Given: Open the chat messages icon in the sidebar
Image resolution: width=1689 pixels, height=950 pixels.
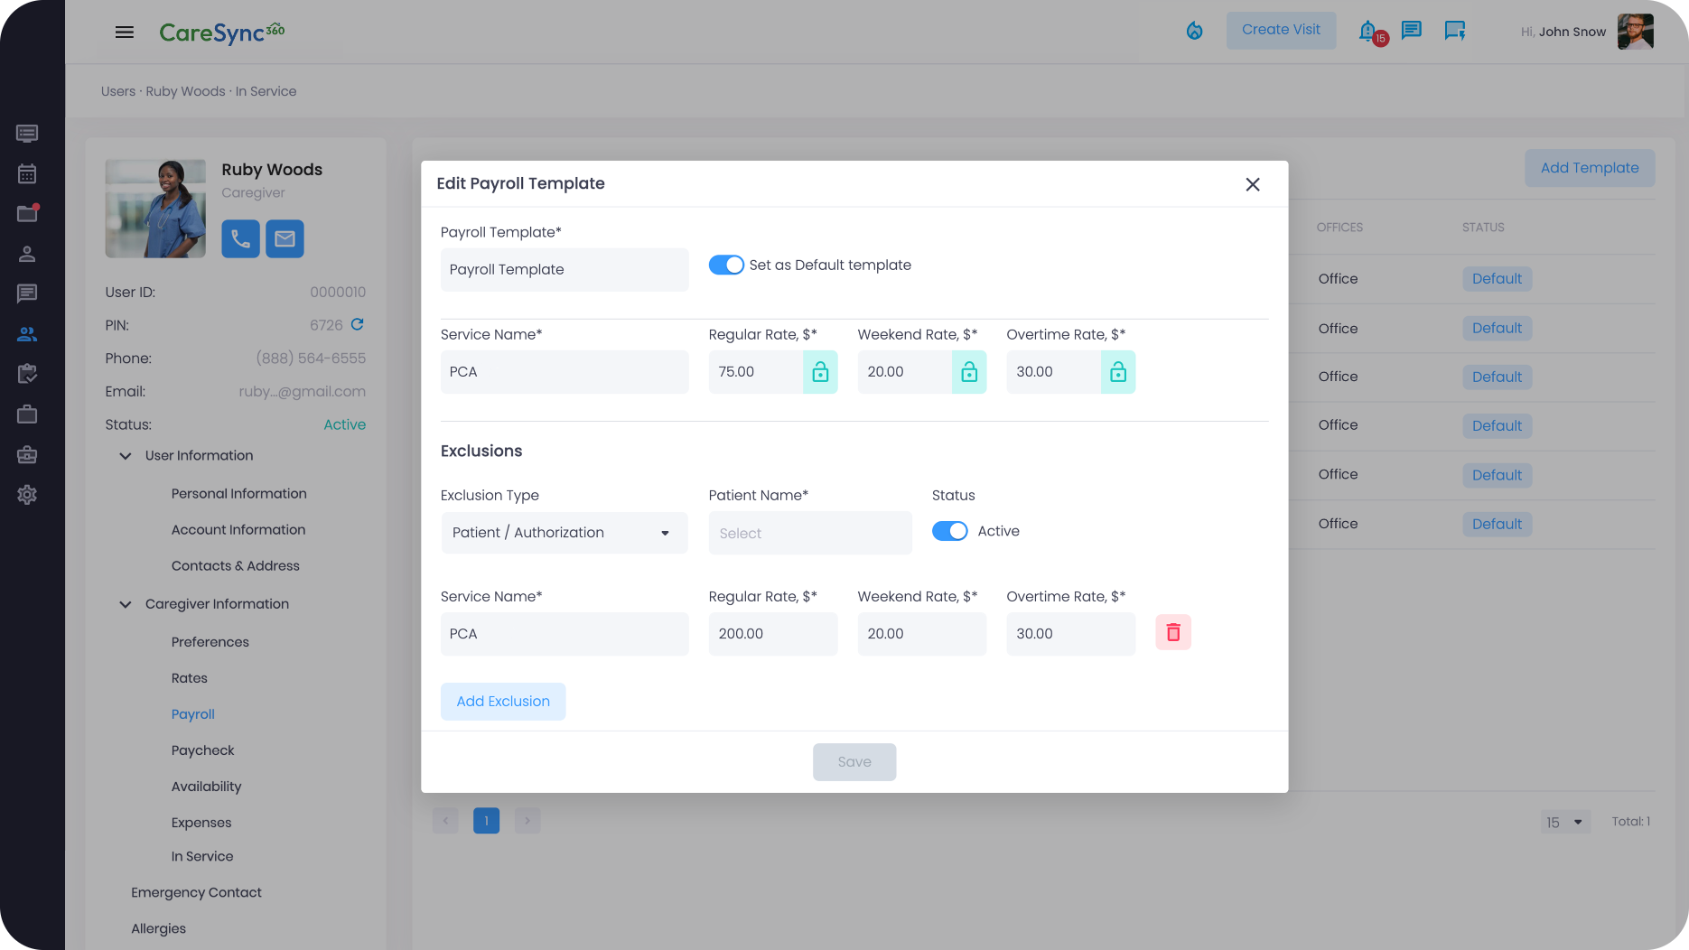Looking at the screenshot, I should click(x=27, y=293).
